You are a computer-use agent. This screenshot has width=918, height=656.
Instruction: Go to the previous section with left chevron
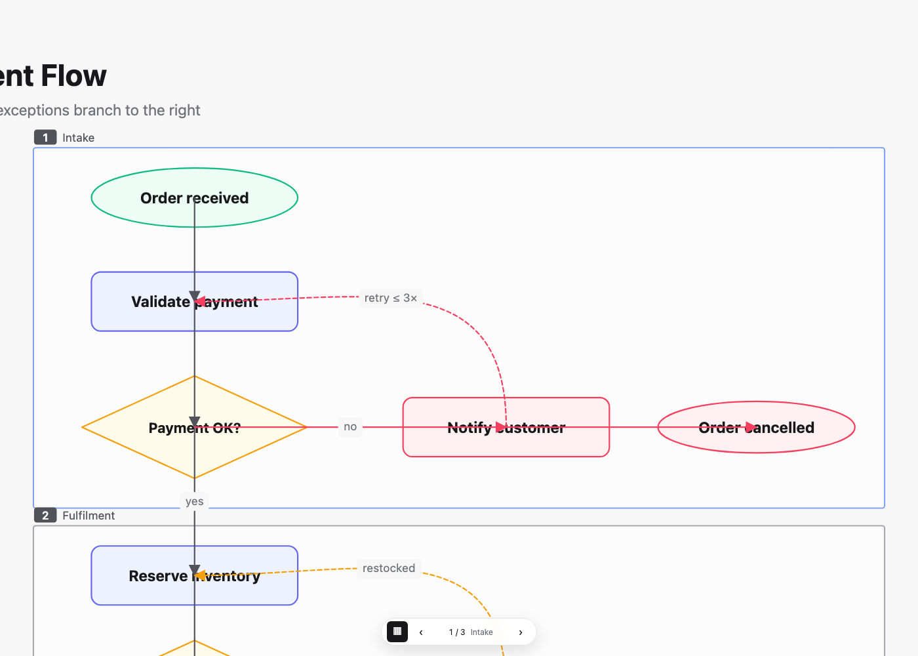coord(421,632)
